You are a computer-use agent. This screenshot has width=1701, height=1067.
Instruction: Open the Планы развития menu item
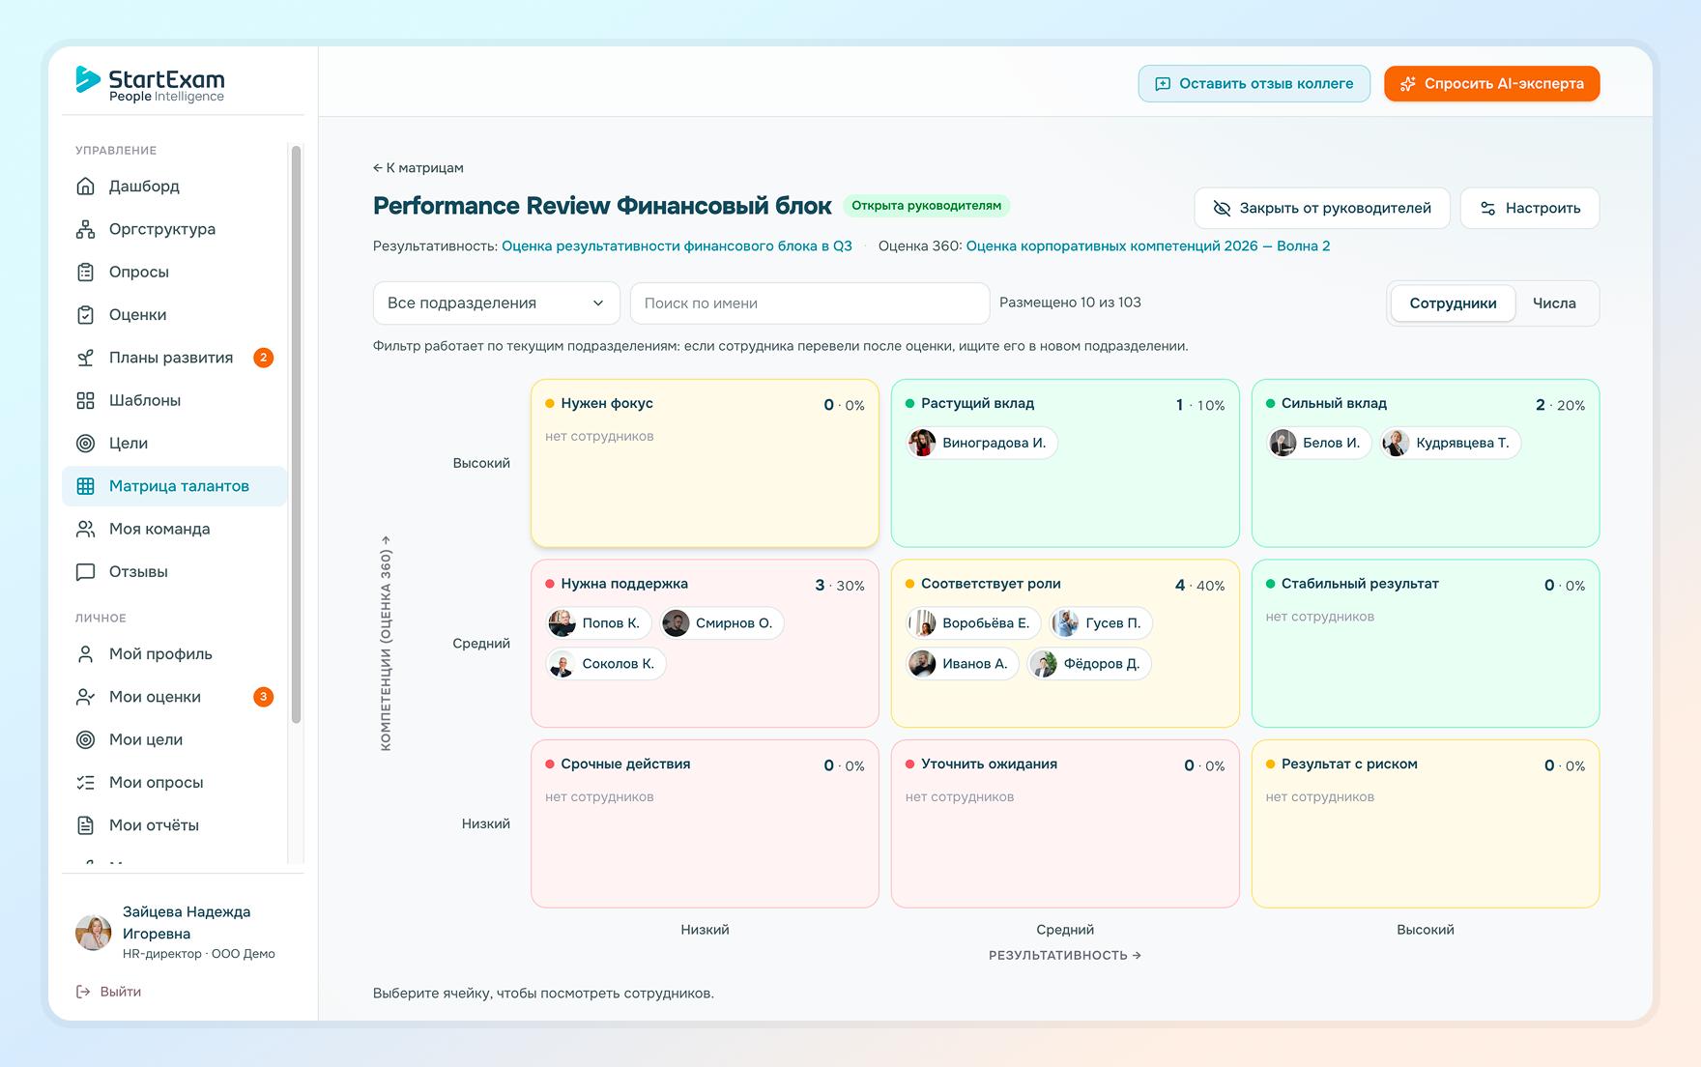tap(174, 358)
